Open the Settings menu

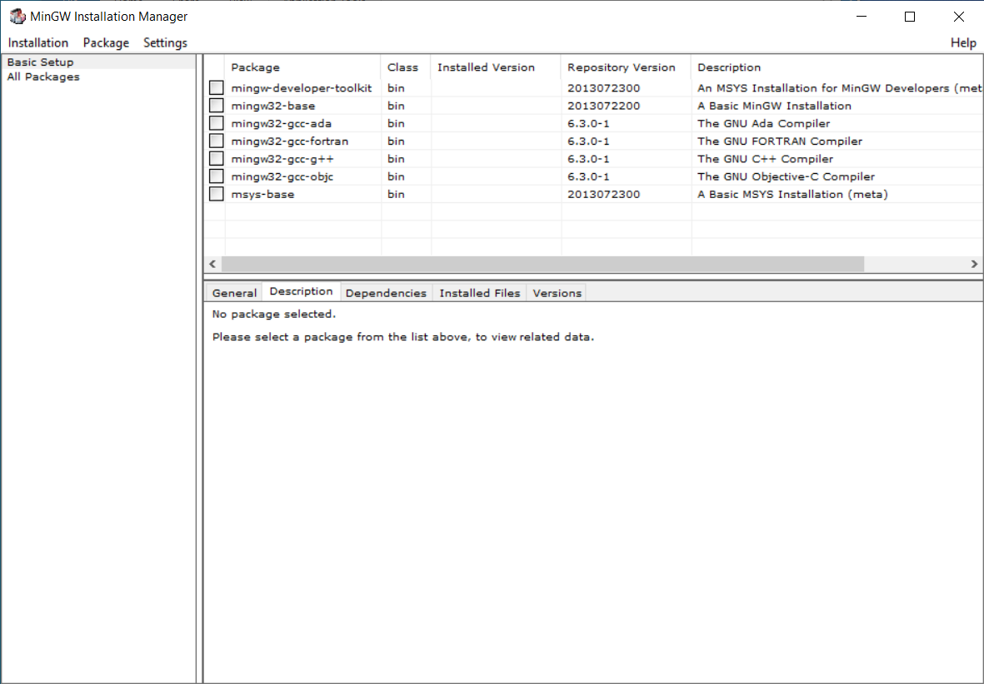point(165,42)
